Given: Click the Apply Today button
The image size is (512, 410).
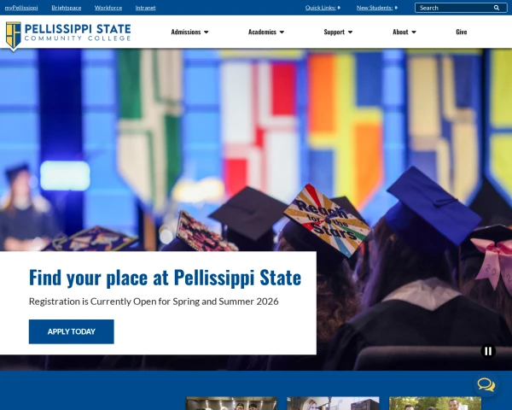Looking at the screenshot, I should [72, 331].
